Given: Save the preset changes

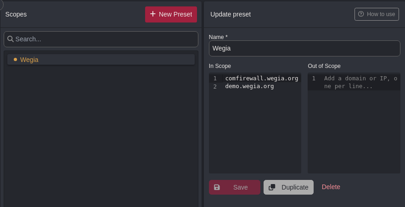Looking at the screenshot, I should pos(235,187).
